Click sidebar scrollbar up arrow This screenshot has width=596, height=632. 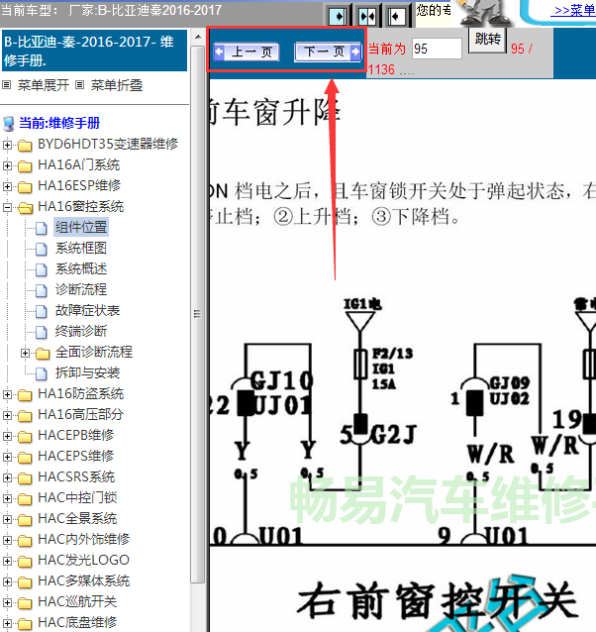198,37
